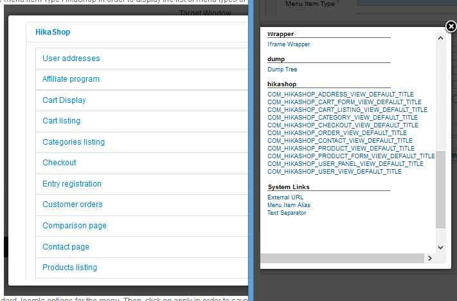
Task: Click the Wrapper section heading
Action: (280, 34)
